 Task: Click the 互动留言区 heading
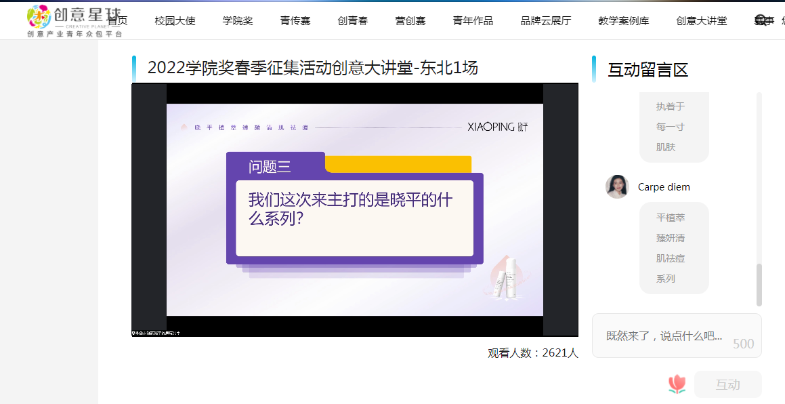point(648,70)
